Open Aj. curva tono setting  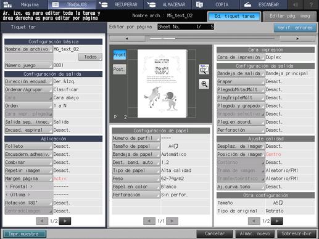point(241,187)
